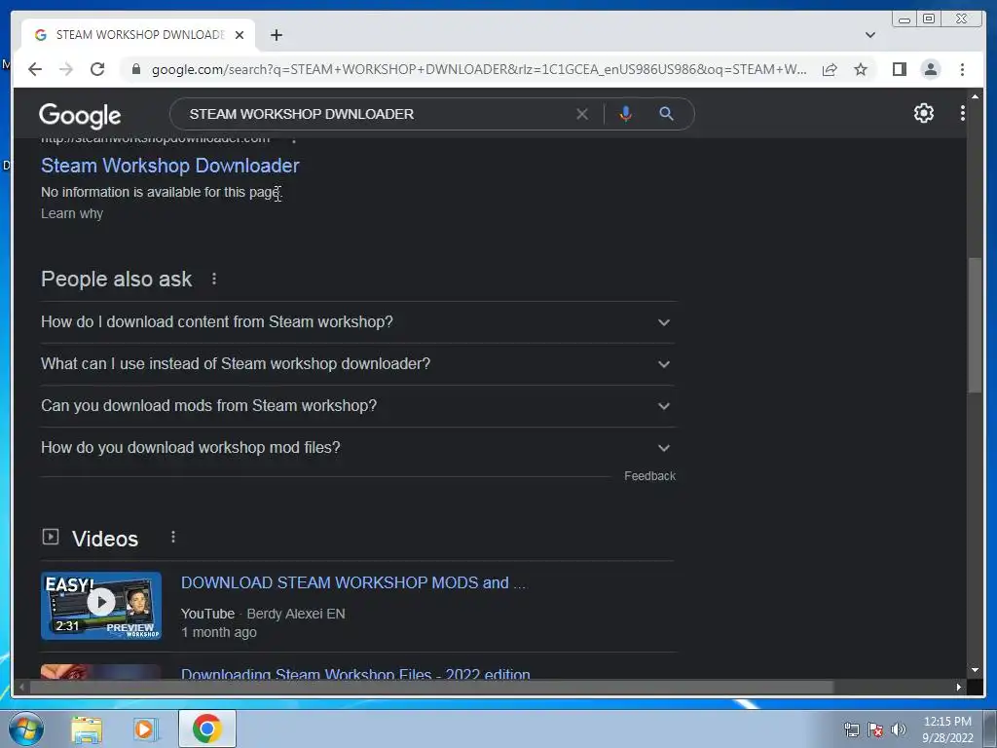View site information padlock icon
The height and width of the screenshot is (748, 997).
pos(135,69)
